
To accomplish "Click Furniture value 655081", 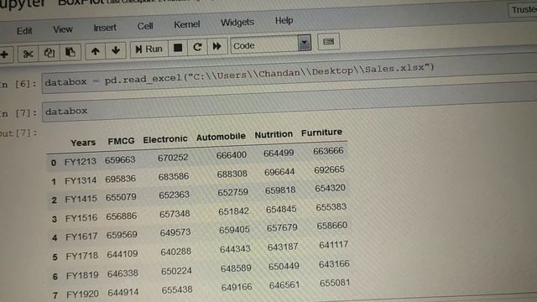I will pos(335,284).
